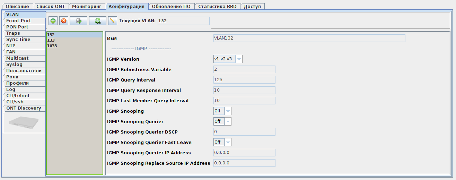Open PON Port sidebar section
This screenshot has width=456, height=180.
point(24,27)
